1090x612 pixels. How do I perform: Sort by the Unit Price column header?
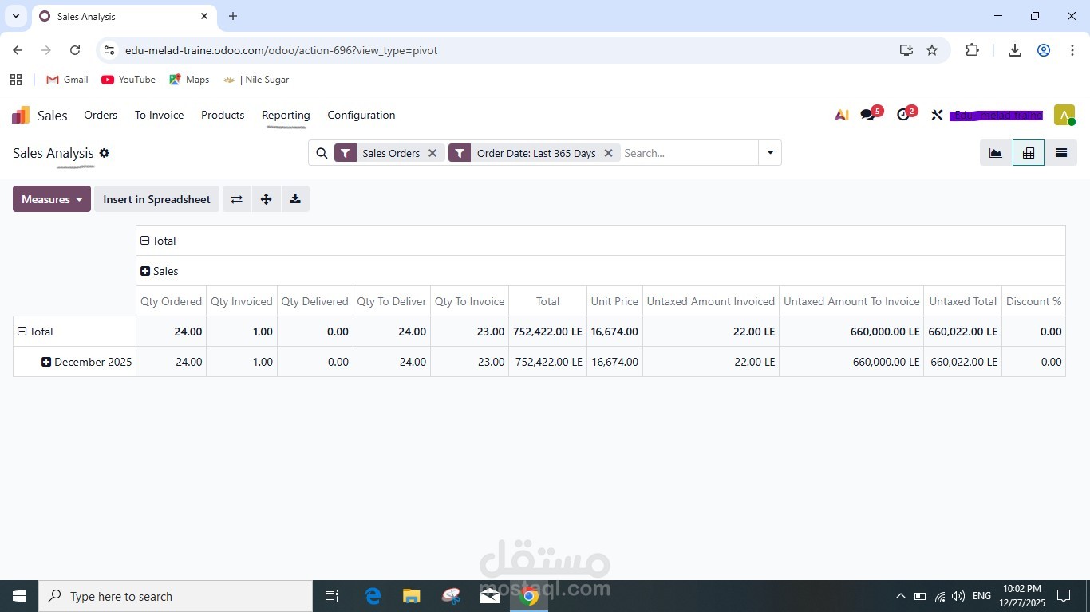pyautogui.click(x=614, y=301)
